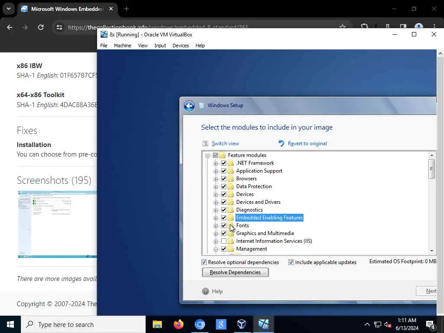
Task: Uncheck the Browsers checkbox
Action: pyautogui.click(x=224, y=179)
